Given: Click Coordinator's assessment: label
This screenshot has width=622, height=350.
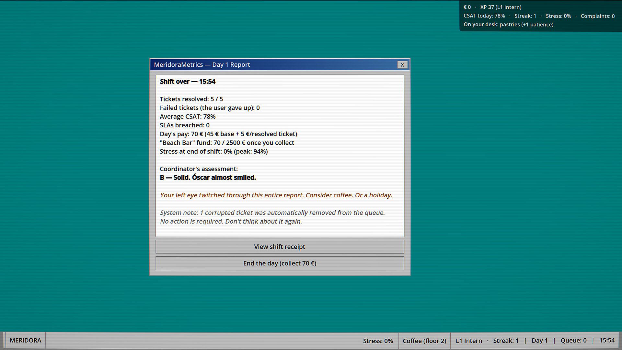Looking at the screenshot, I should click(x=199, y=169).
